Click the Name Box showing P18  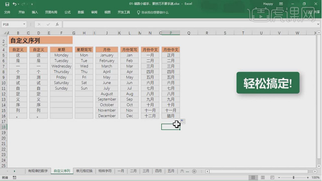[x=12, y=24]
